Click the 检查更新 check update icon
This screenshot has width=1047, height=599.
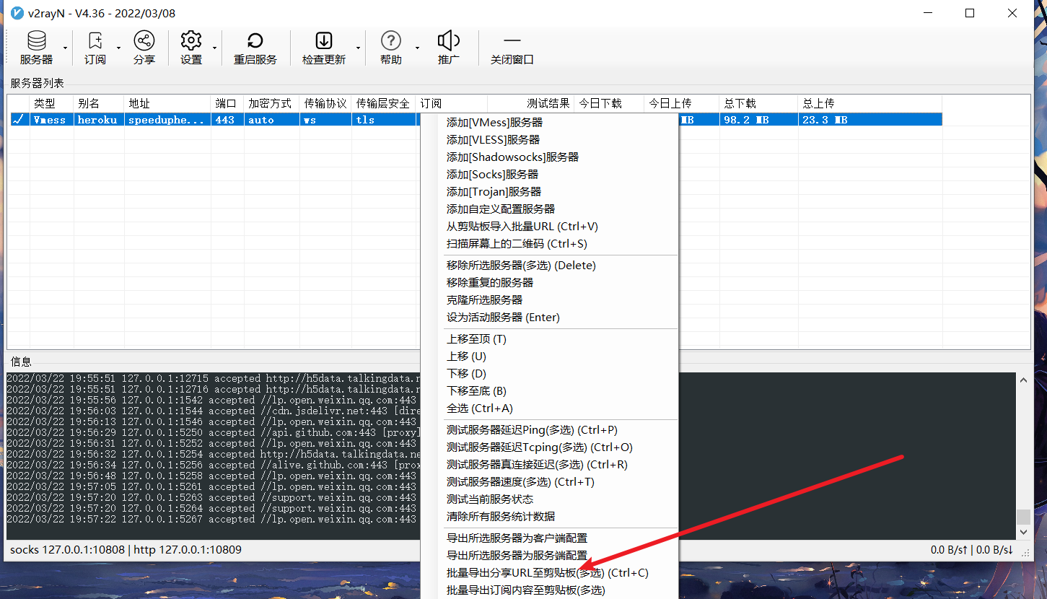(x=324, y=48)
